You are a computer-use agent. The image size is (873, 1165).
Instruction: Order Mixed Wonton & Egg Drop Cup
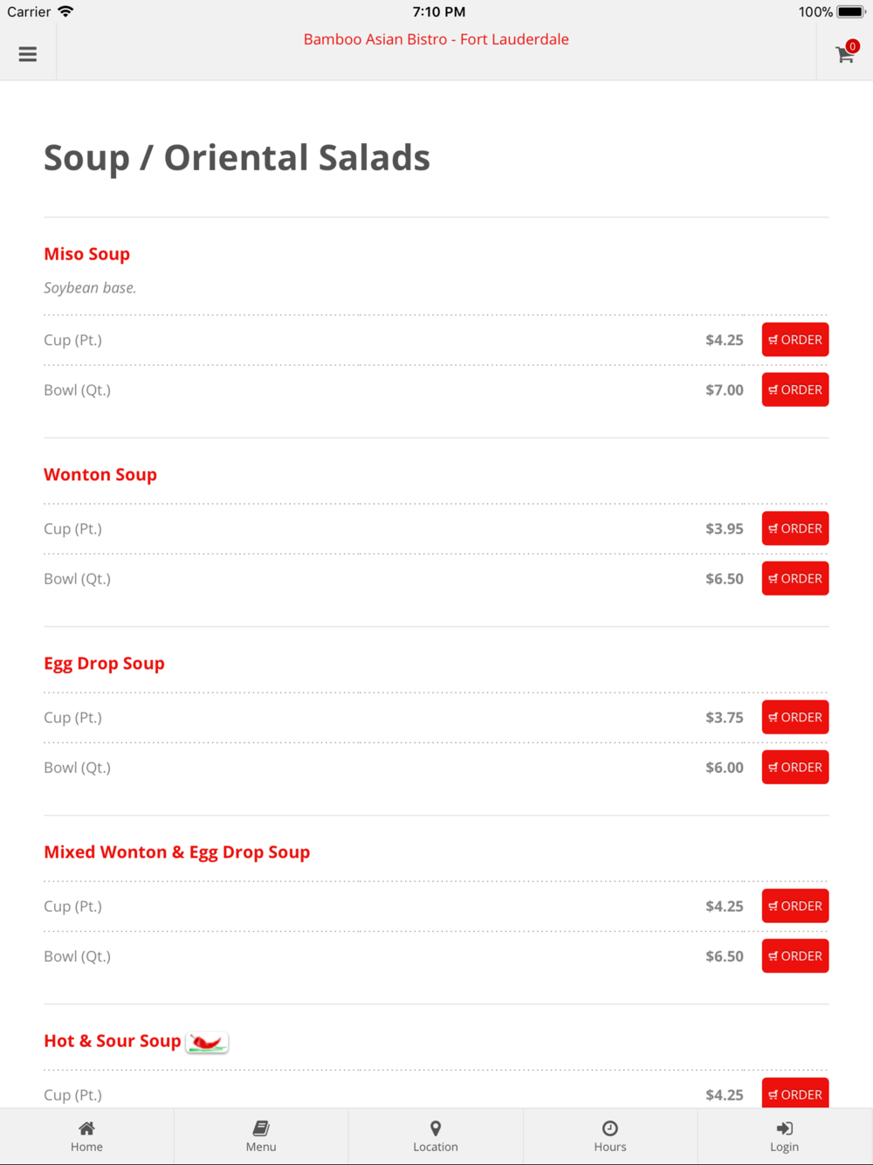click(x=794, y=906)
